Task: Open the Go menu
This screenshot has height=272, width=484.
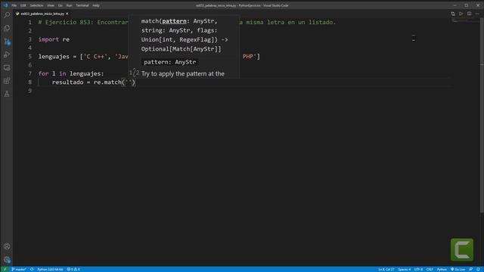Action: coord(60,5)
